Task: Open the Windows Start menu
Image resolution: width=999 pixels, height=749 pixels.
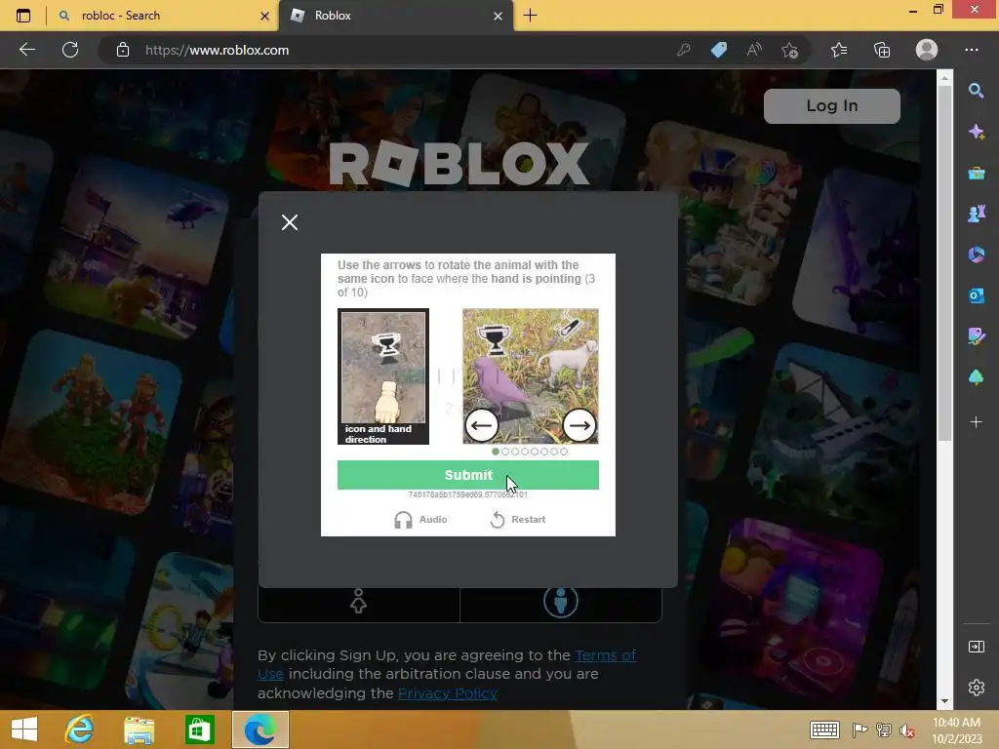Action: (24, 729)
